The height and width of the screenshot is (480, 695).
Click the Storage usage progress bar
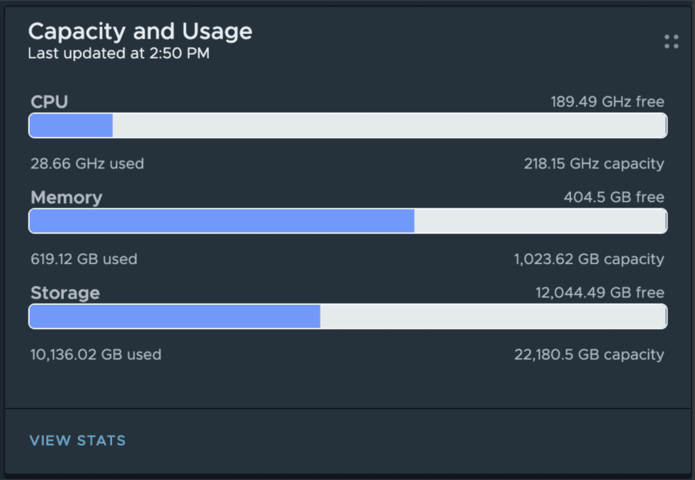347,316
